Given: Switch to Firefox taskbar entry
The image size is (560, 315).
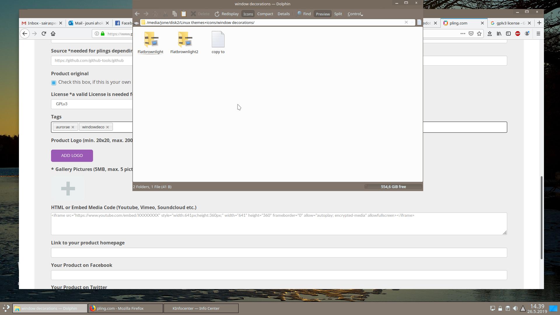Looking at the screenshot, I should (125, 308).
